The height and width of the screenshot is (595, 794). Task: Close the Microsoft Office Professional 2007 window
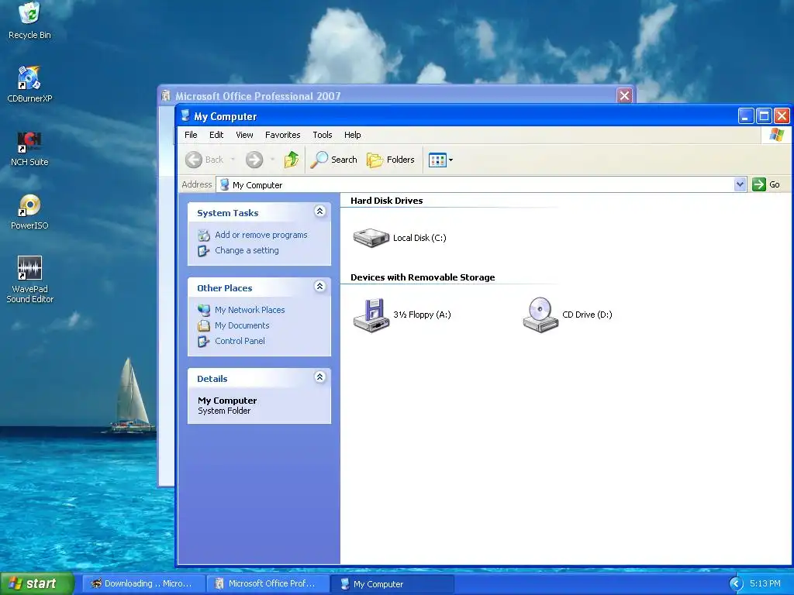[x=624, y=95]
